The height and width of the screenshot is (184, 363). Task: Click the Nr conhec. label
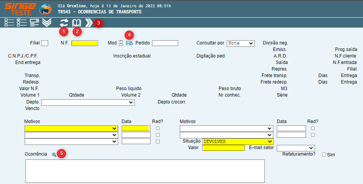(x=230, y=95)
